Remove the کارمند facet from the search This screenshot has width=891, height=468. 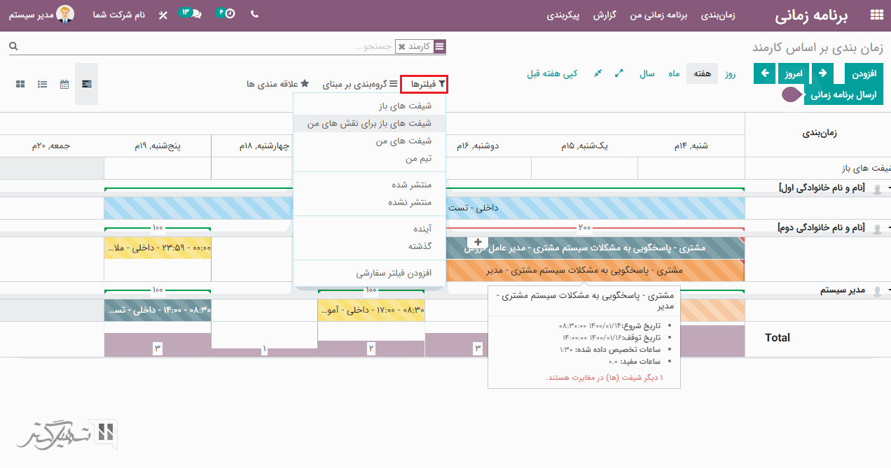click(401, 47)
